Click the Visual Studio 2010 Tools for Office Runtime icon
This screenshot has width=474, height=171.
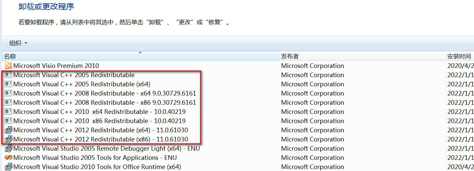(x=8, y=167)
